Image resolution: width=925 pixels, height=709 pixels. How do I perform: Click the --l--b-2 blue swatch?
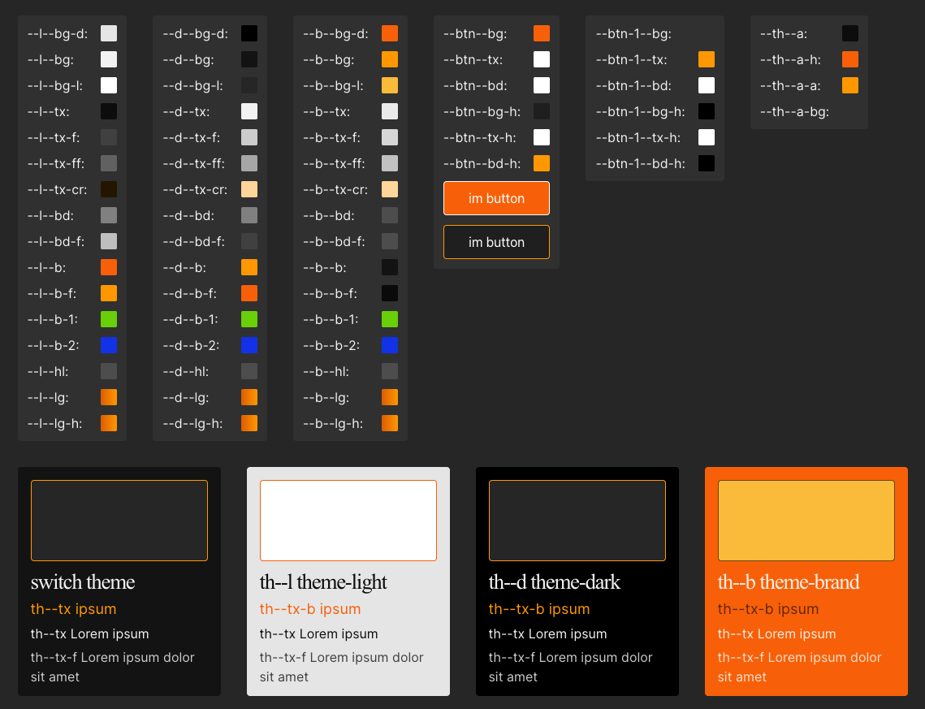(108, 345)
